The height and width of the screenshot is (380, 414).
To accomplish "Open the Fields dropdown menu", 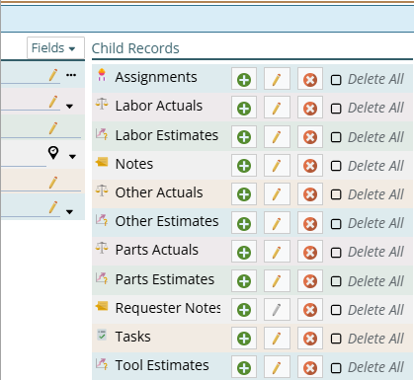I will click(x=55, y=48).
